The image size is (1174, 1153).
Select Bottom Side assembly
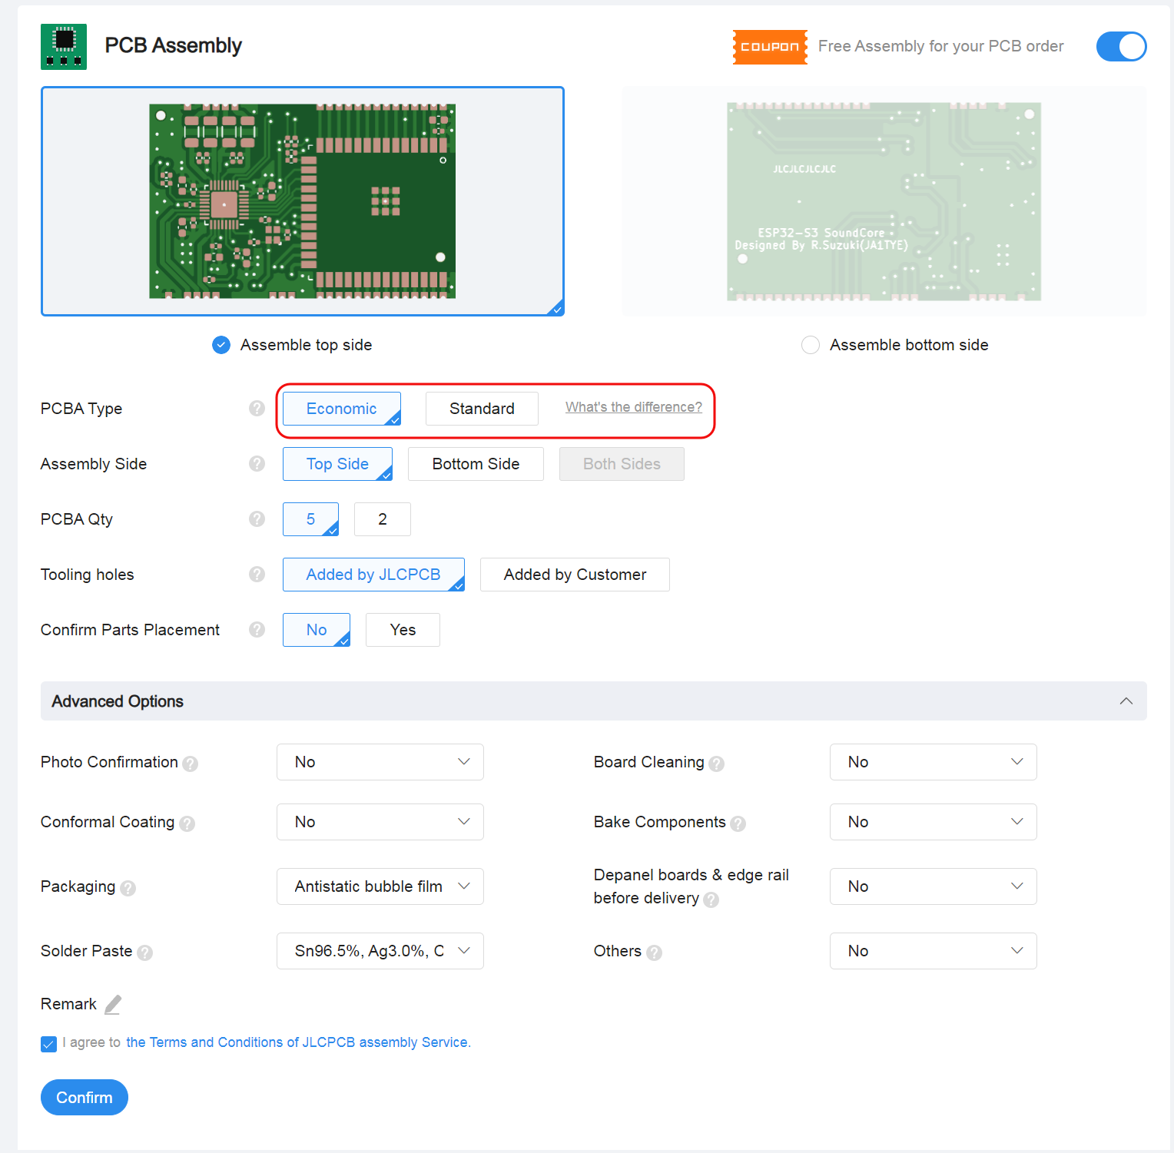coord(476,464)
